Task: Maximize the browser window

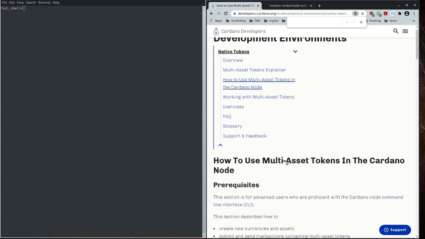Action: [407, 5]
